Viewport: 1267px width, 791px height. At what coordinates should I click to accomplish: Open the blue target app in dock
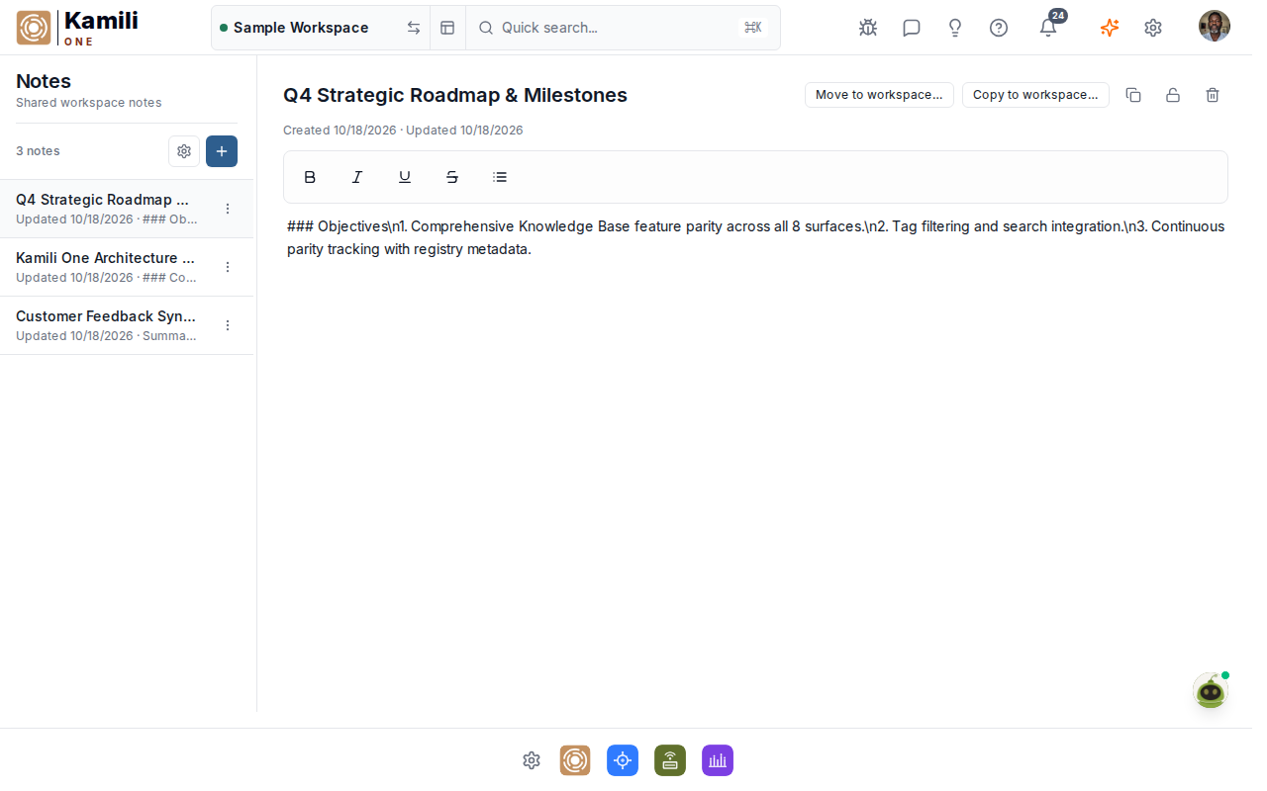point(623,760)
